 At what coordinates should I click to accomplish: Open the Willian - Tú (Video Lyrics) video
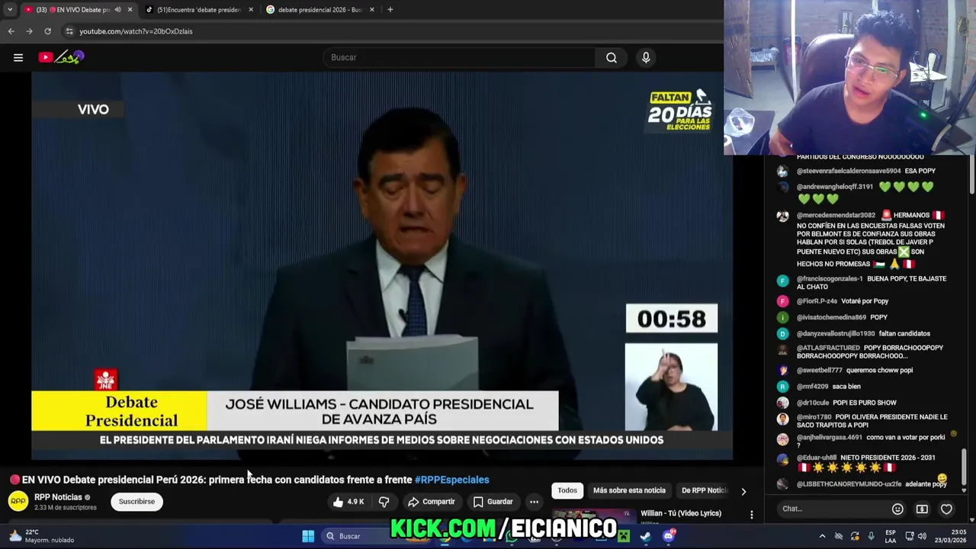pyautogui.click(x=681, y=513)
